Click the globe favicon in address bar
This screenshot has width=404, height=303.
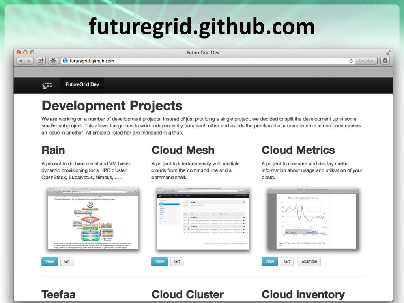[x=65, y=61]
